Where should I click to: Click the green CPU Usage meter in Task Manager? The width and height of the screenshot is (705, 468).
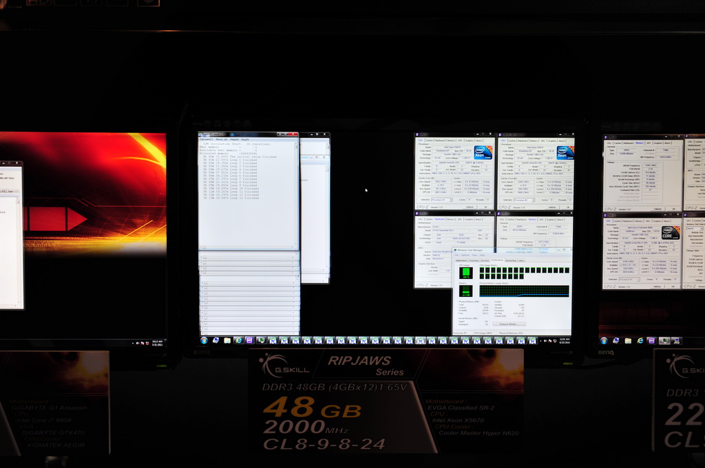(466, 274)
